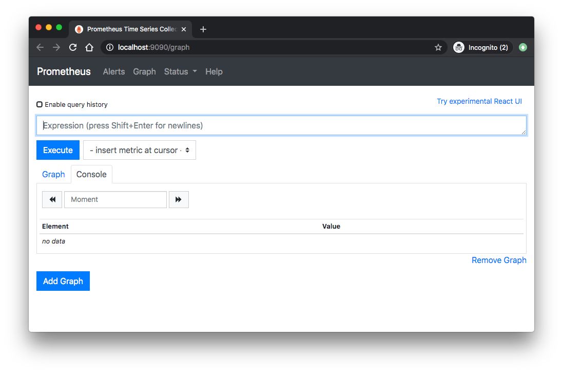Open the Help page
Screen dimensions: 563x373
214,71
